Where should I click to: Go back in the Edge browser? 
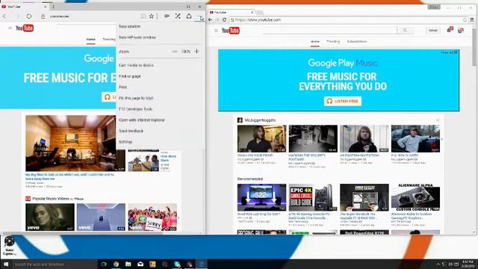click(x=4, y=16)
